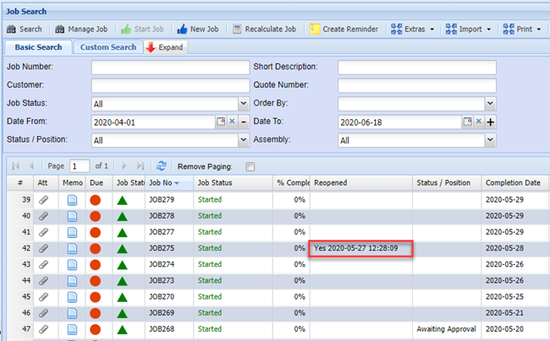The height and width of the screenshot is (341, 550).
Task: Expand the Job Status dropdown
Action: point(241,103)
